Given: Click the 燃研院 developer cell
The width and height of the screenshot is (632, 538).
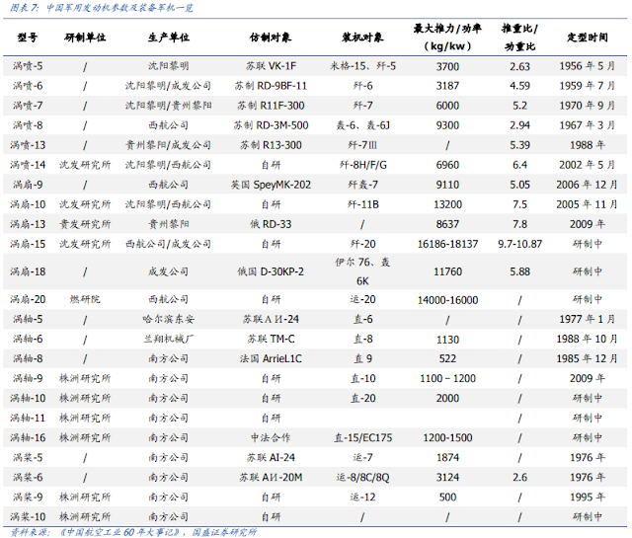Looking at the screenshot, I should tap(85, 299).
